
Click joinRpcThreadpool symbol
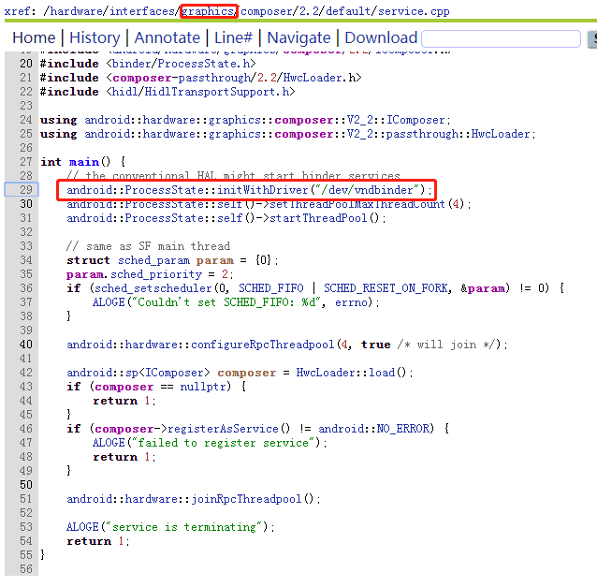coord(246,499)
